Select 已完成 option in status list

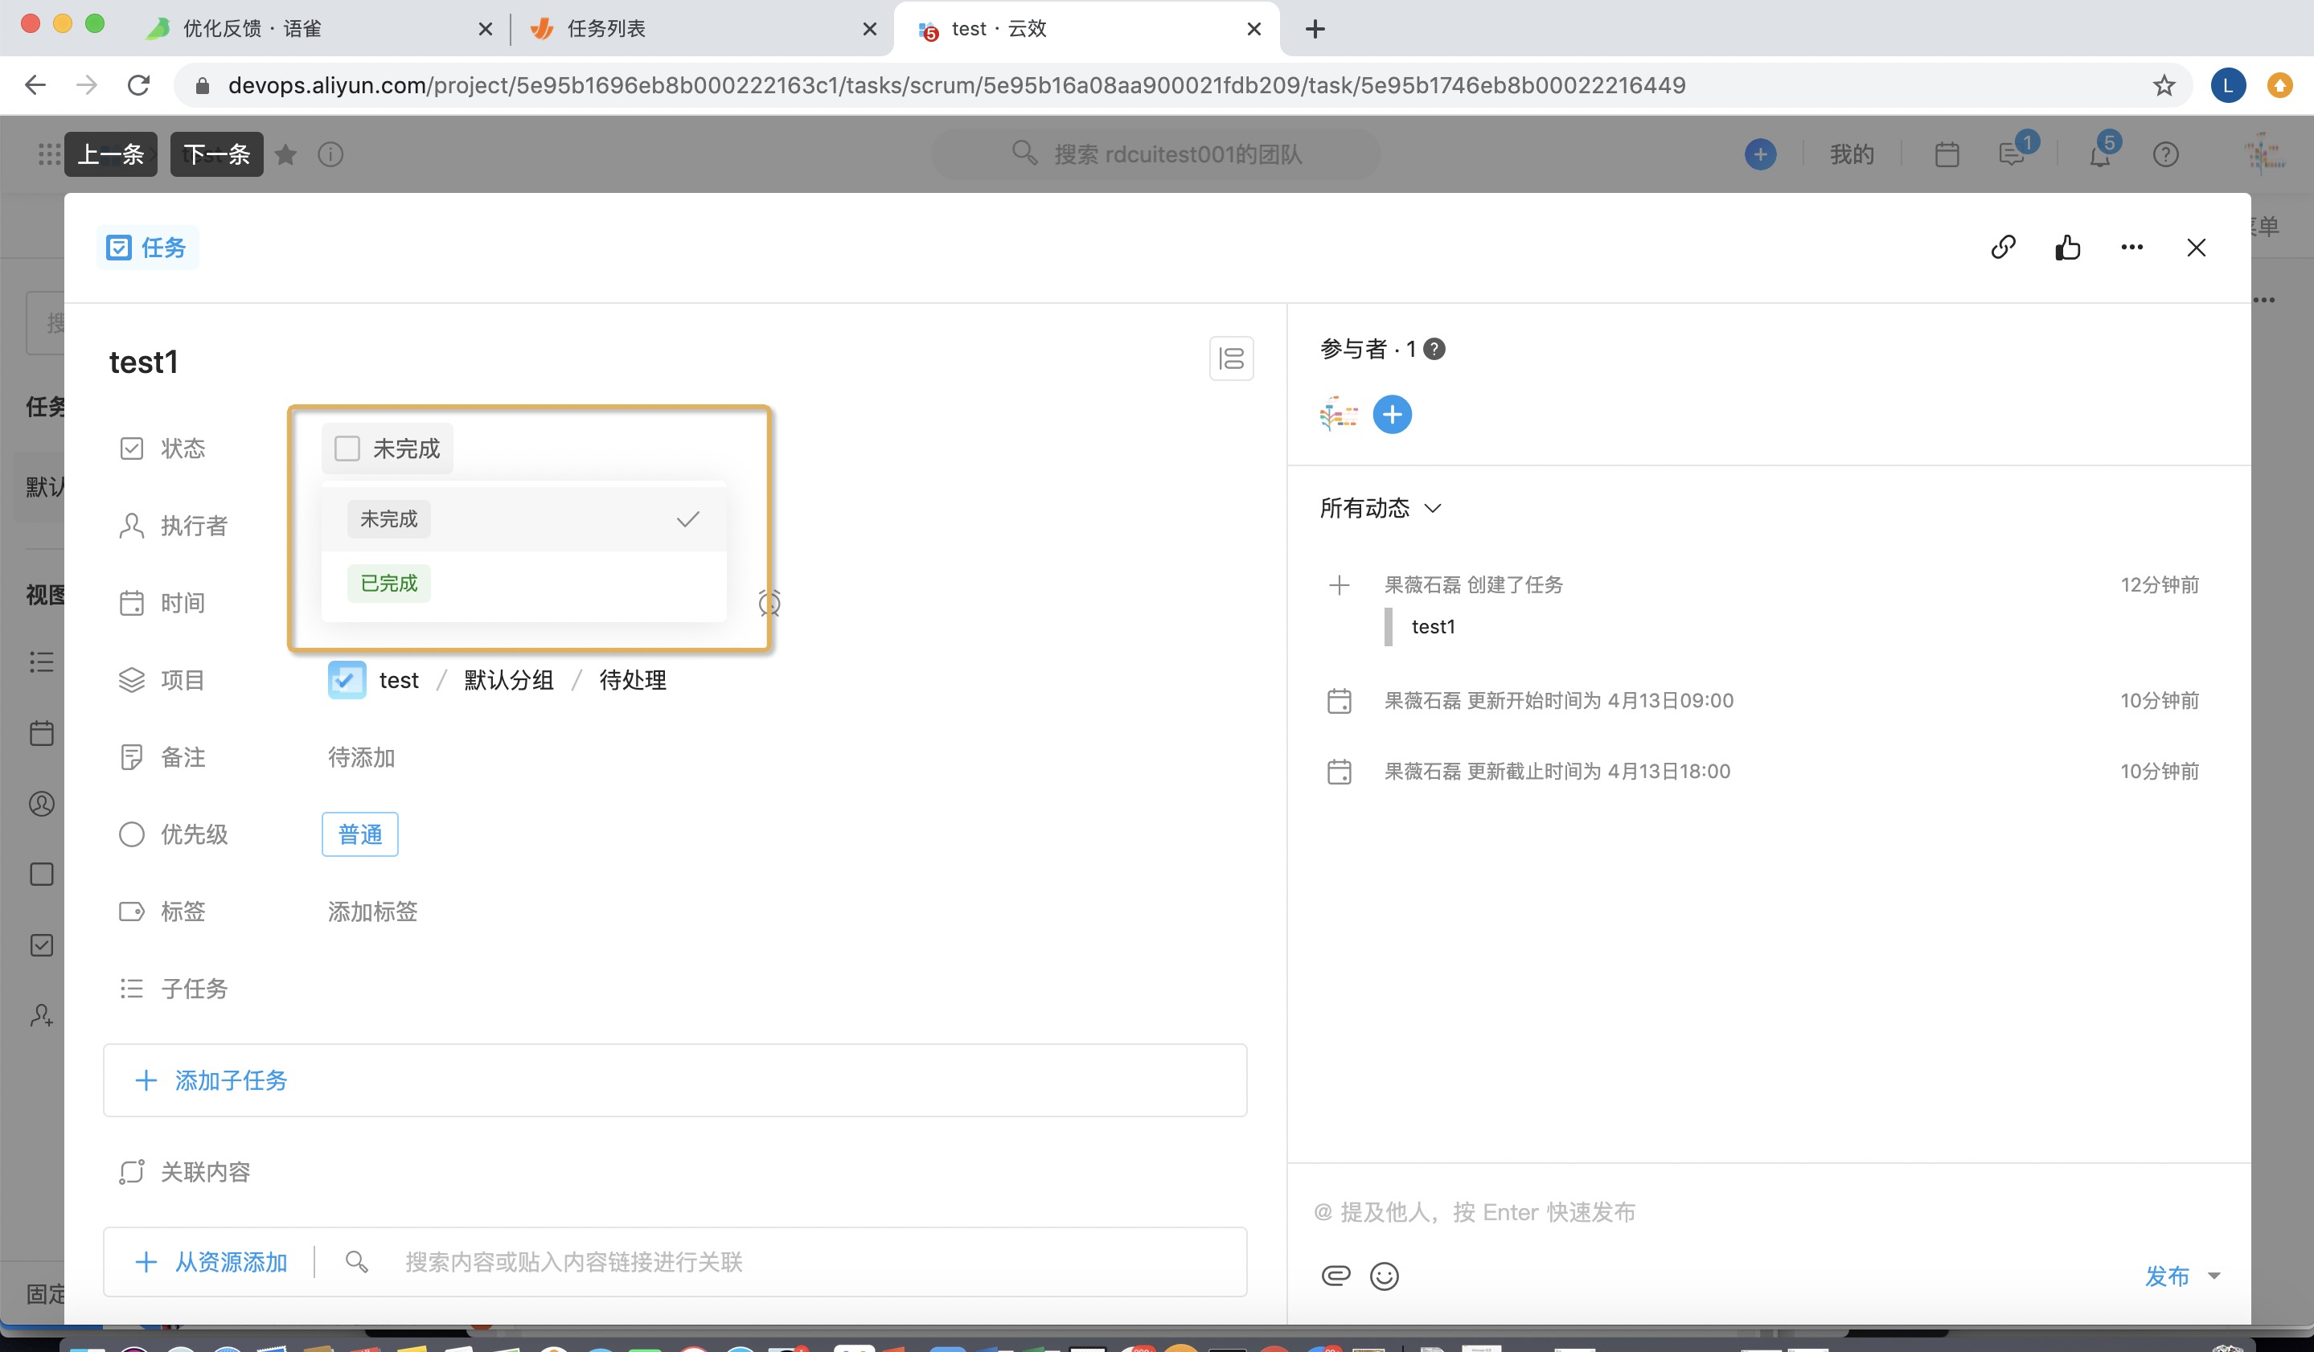point(523,584)
